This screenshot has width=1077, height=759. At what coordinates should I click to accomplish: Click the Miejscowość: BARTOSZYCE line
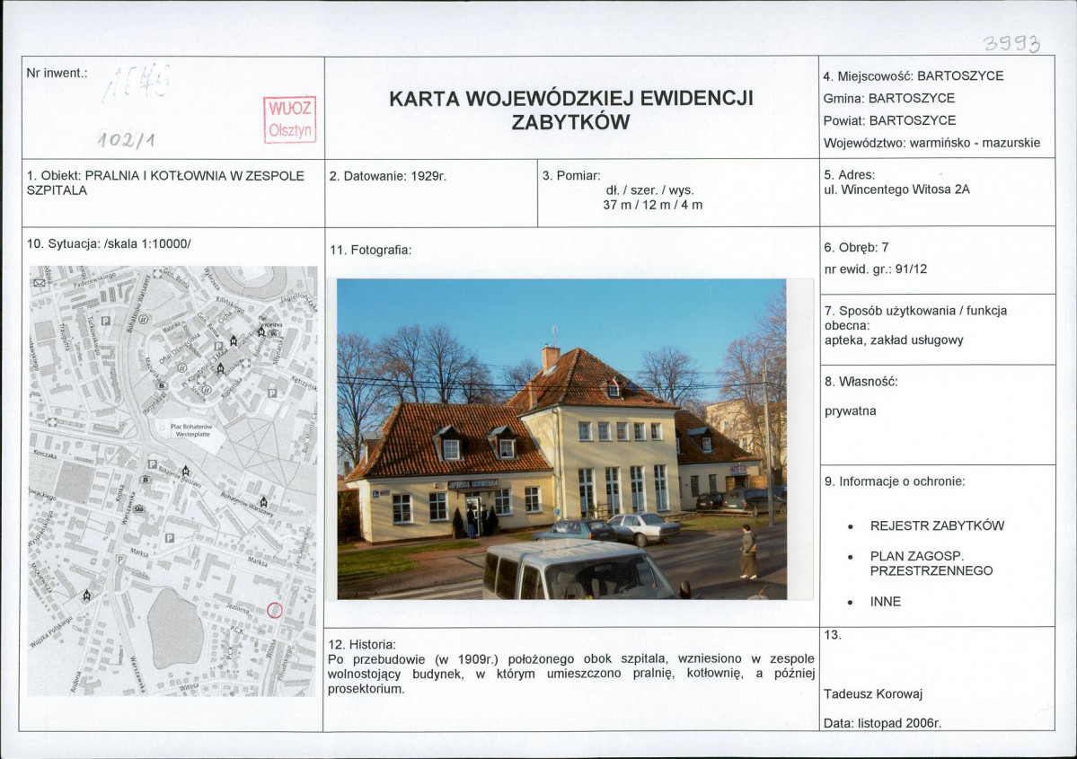click(914, 75)
